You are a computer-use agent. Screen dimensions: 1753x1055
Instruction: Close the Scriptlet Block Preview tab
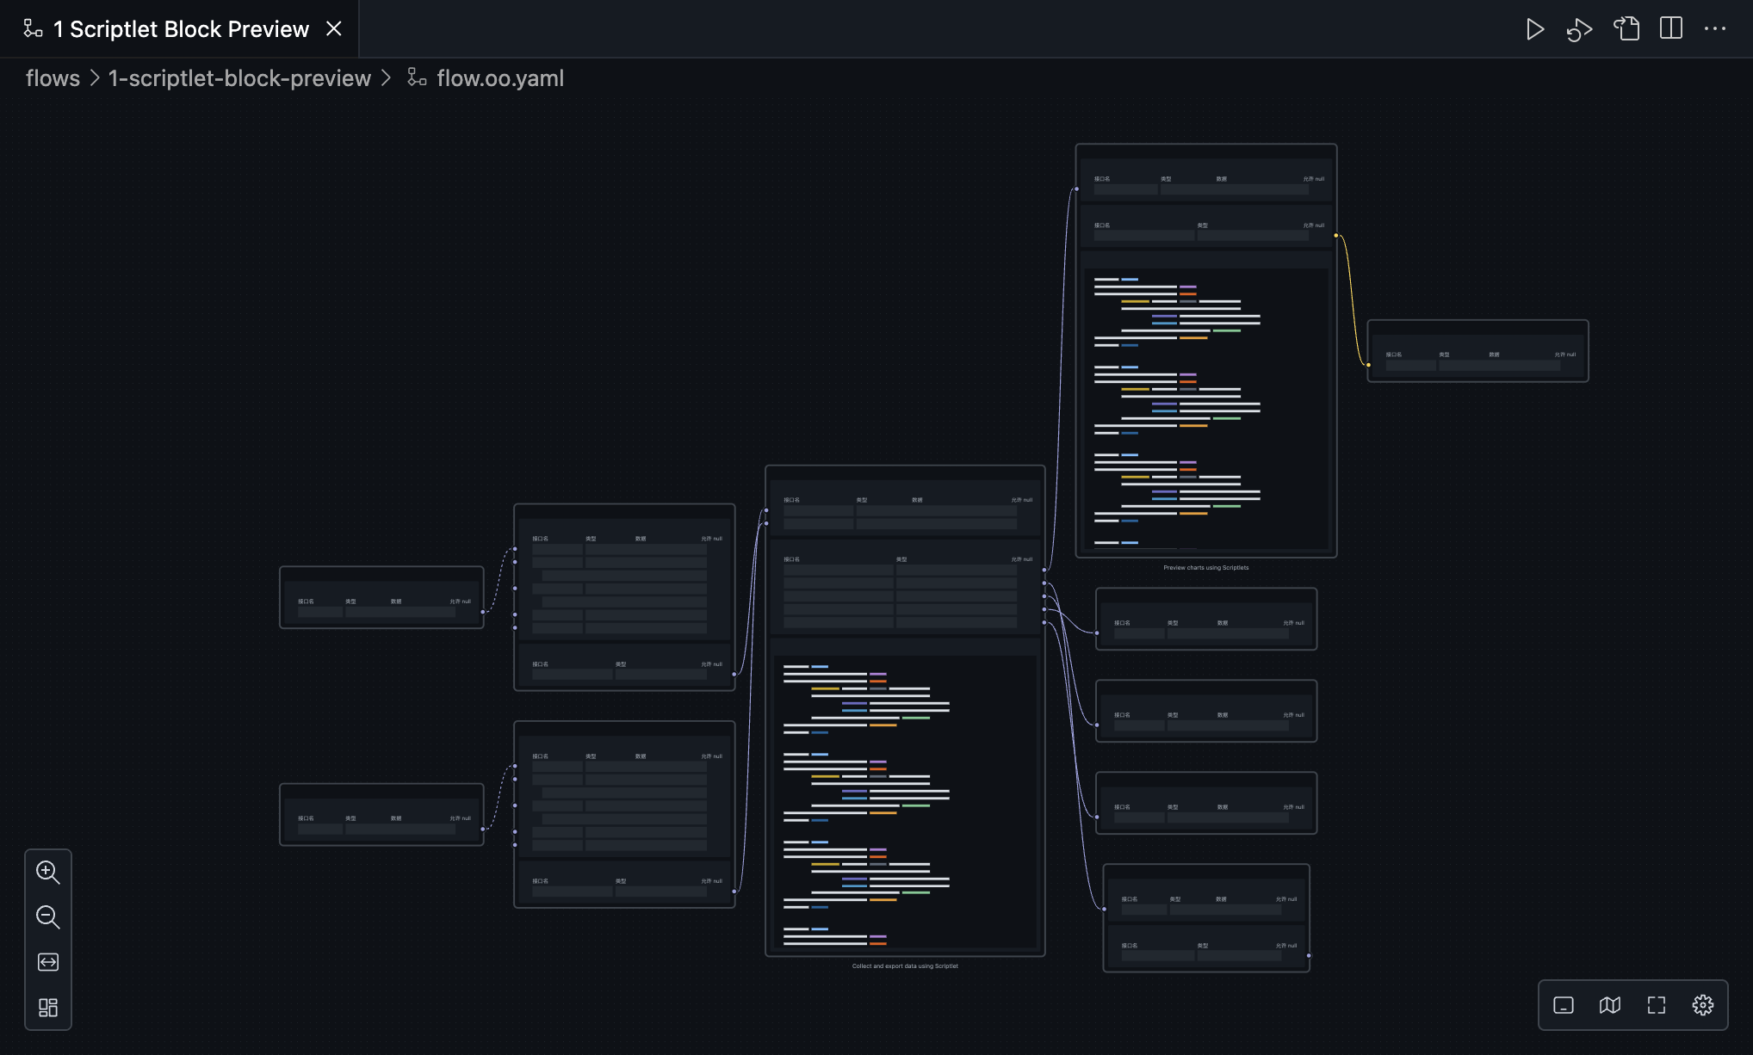coord(334,29)
